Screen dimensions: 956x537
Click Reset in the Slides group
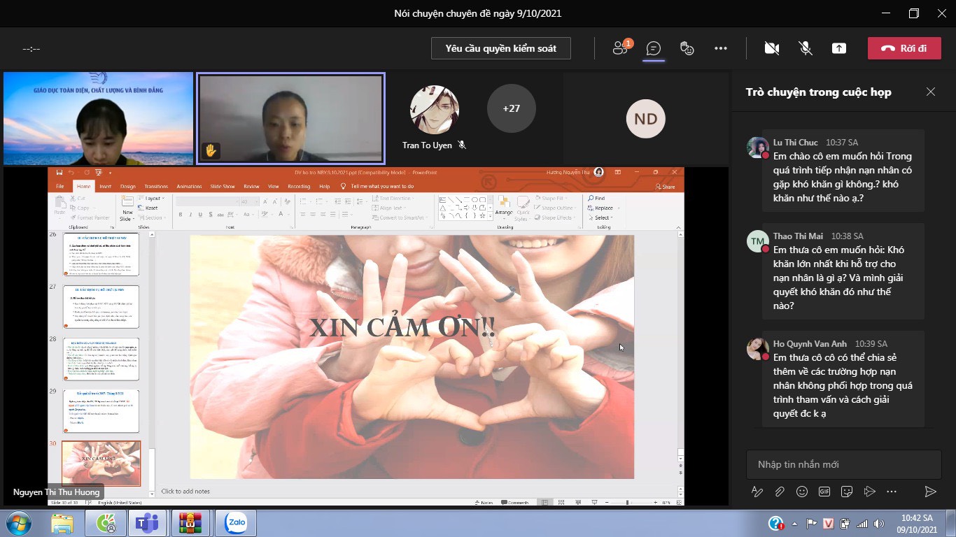[149, 208]
